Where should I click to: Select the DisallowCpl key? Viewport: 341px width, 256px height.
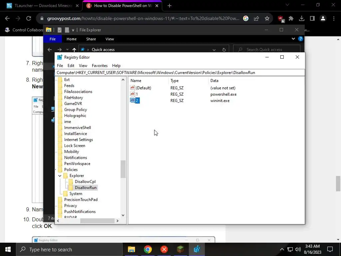85,182
